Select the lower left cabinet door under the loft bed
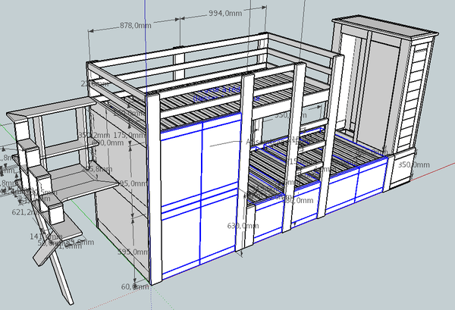 182,243
